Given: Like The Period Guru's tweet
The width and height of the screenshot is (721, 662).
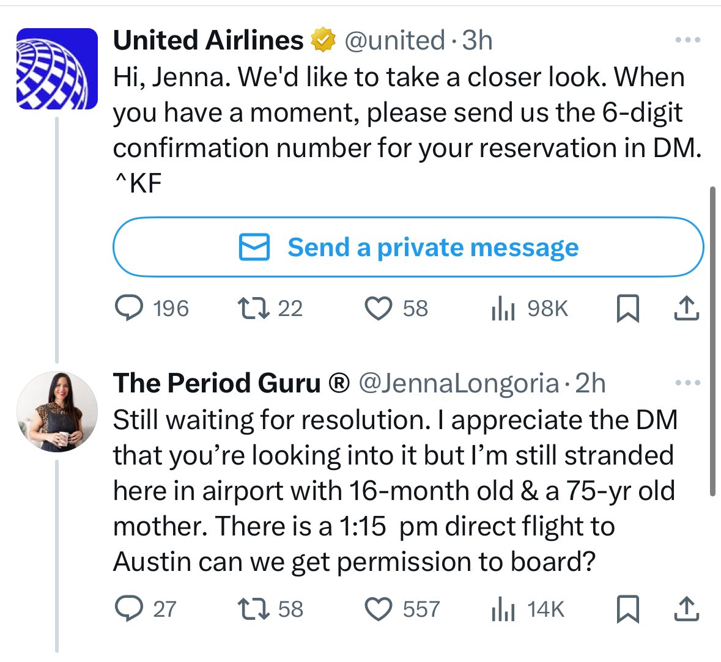Looking at the screenshot, I should [378, 609].
